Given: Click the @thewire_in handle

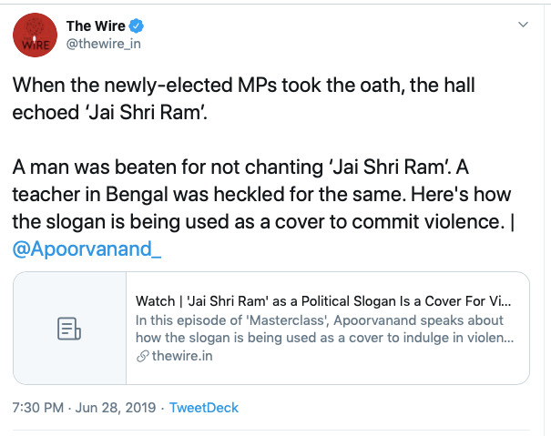Looking at the screenshot, I should click(104, 43).
